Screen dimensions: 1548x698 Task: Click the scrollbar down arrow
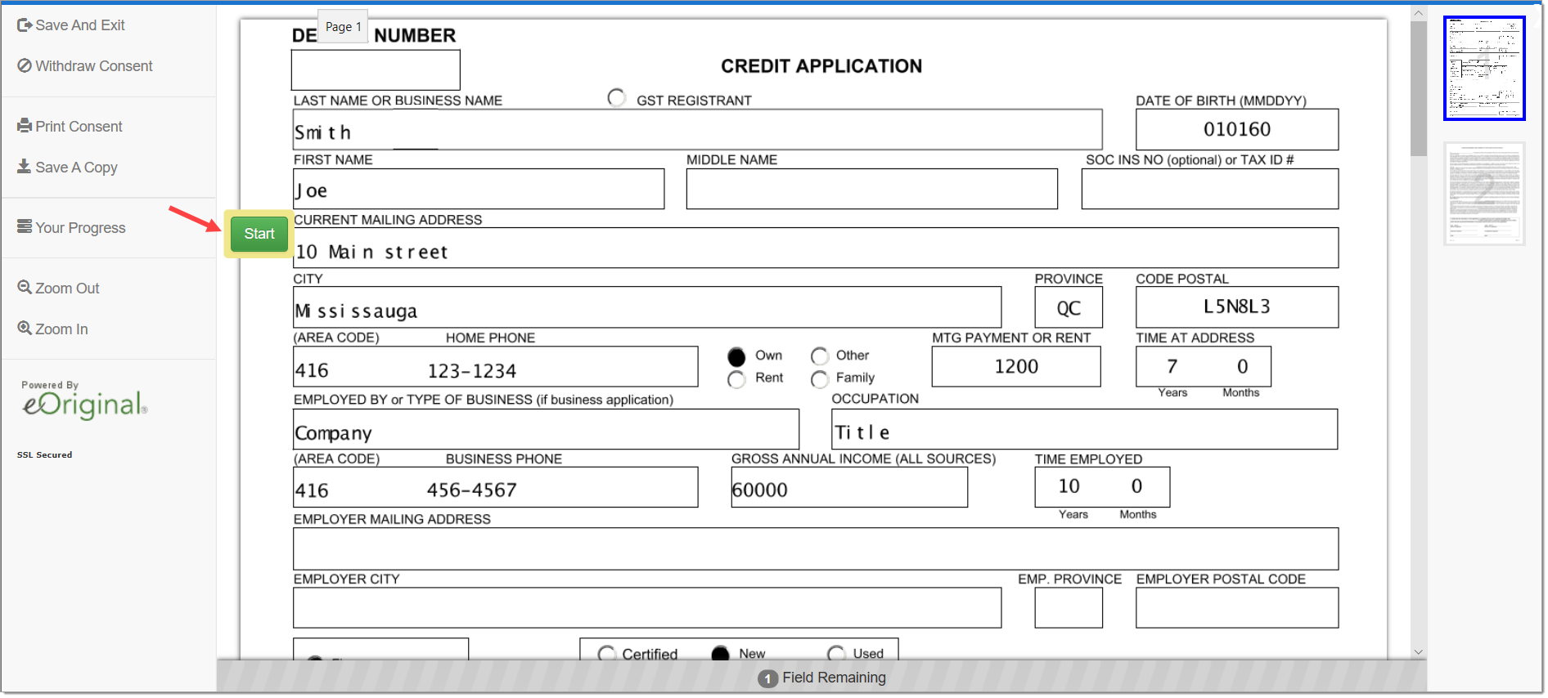[x=1419, y=652]
